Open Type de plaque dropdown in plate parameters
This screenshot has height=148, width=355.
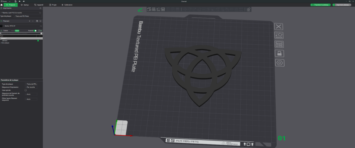(x=31, y=84)
